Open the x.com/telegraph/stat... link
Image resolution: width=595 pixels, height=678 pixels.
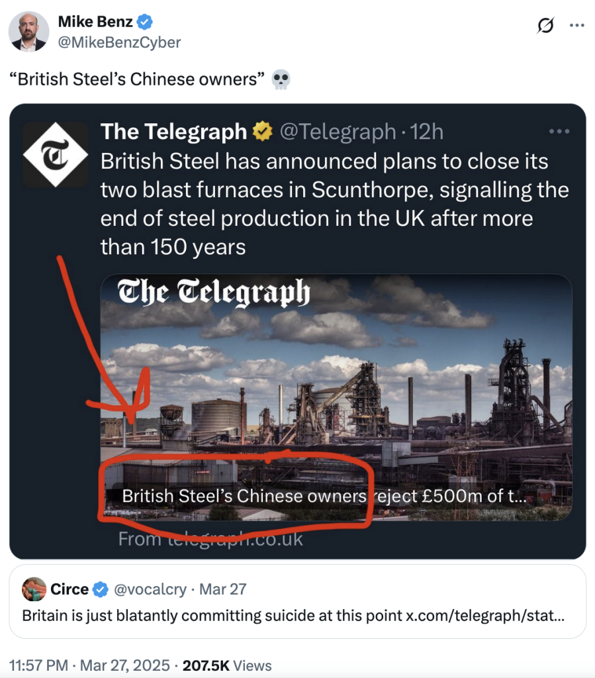coord(485,615)
